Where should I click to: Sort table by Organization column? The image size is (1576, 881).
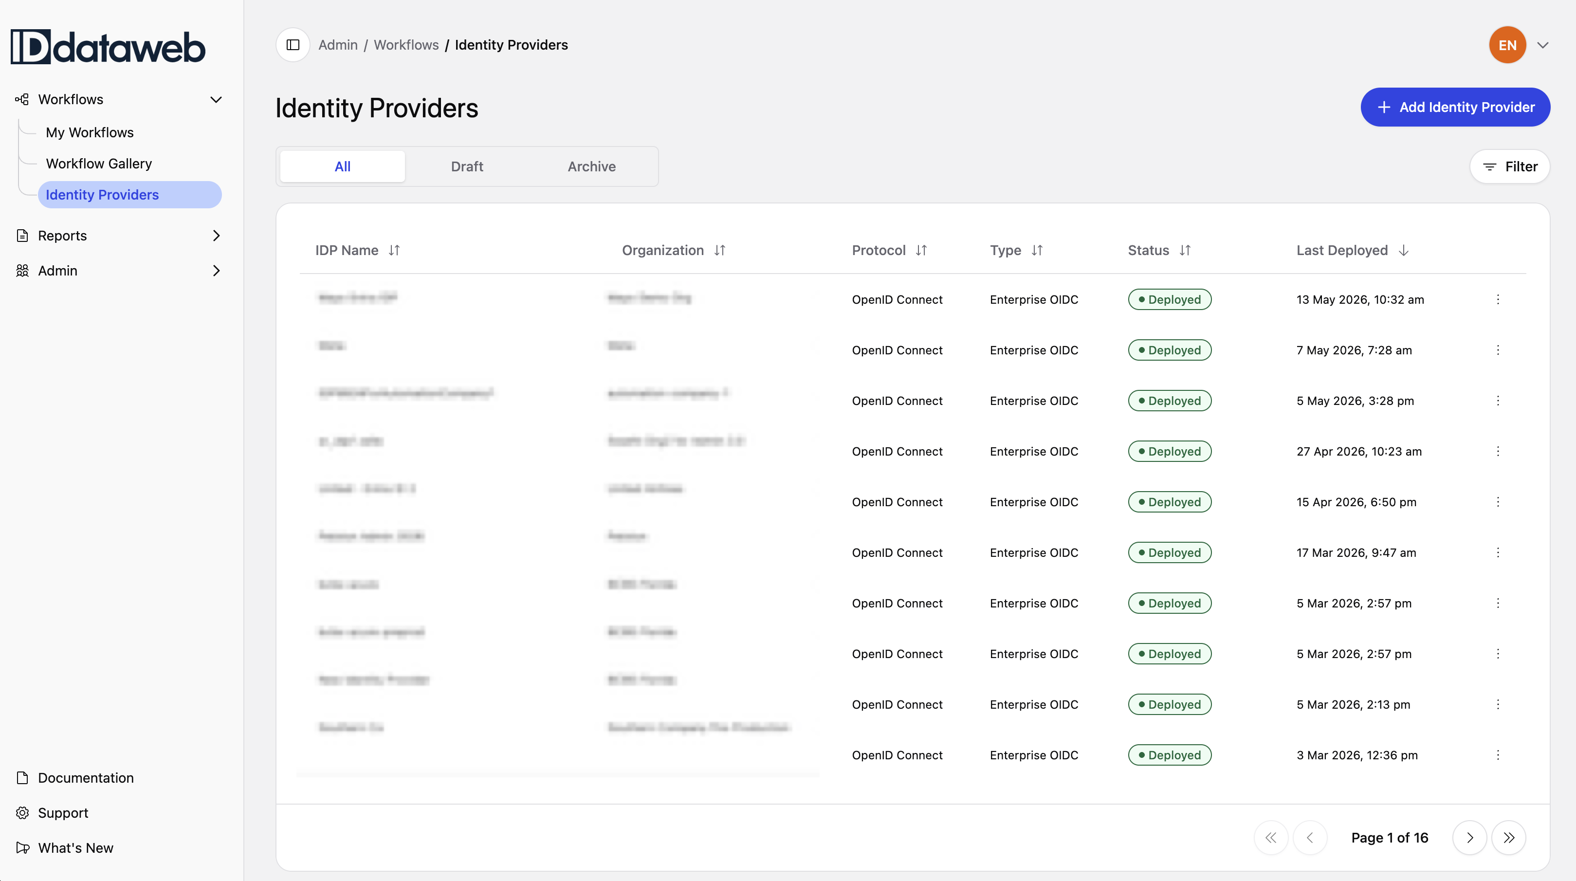(719, 250)
